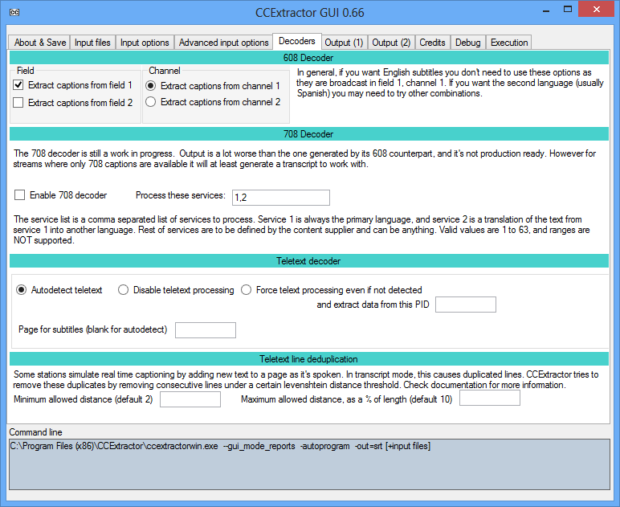Focus the Minimum allowed distance field
Image resolution: width=620 pixels, height=507 pixels.
click(190, 399)
